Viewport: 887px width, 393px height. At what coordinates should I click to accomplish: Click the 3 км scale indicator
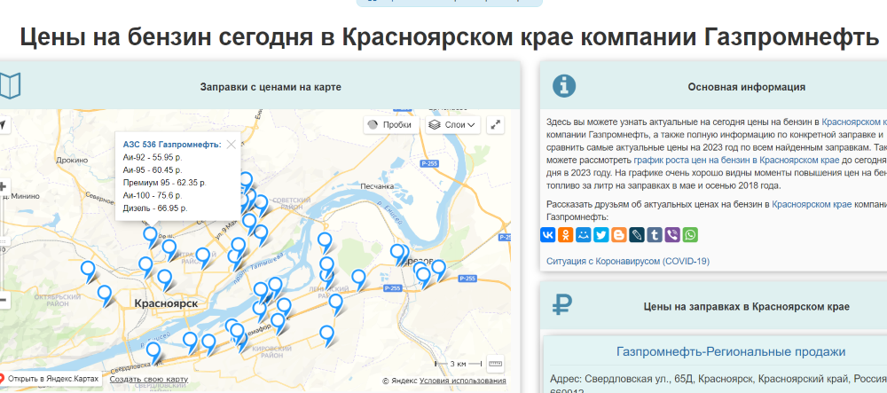pyautogui.click(x=458, y=363)
